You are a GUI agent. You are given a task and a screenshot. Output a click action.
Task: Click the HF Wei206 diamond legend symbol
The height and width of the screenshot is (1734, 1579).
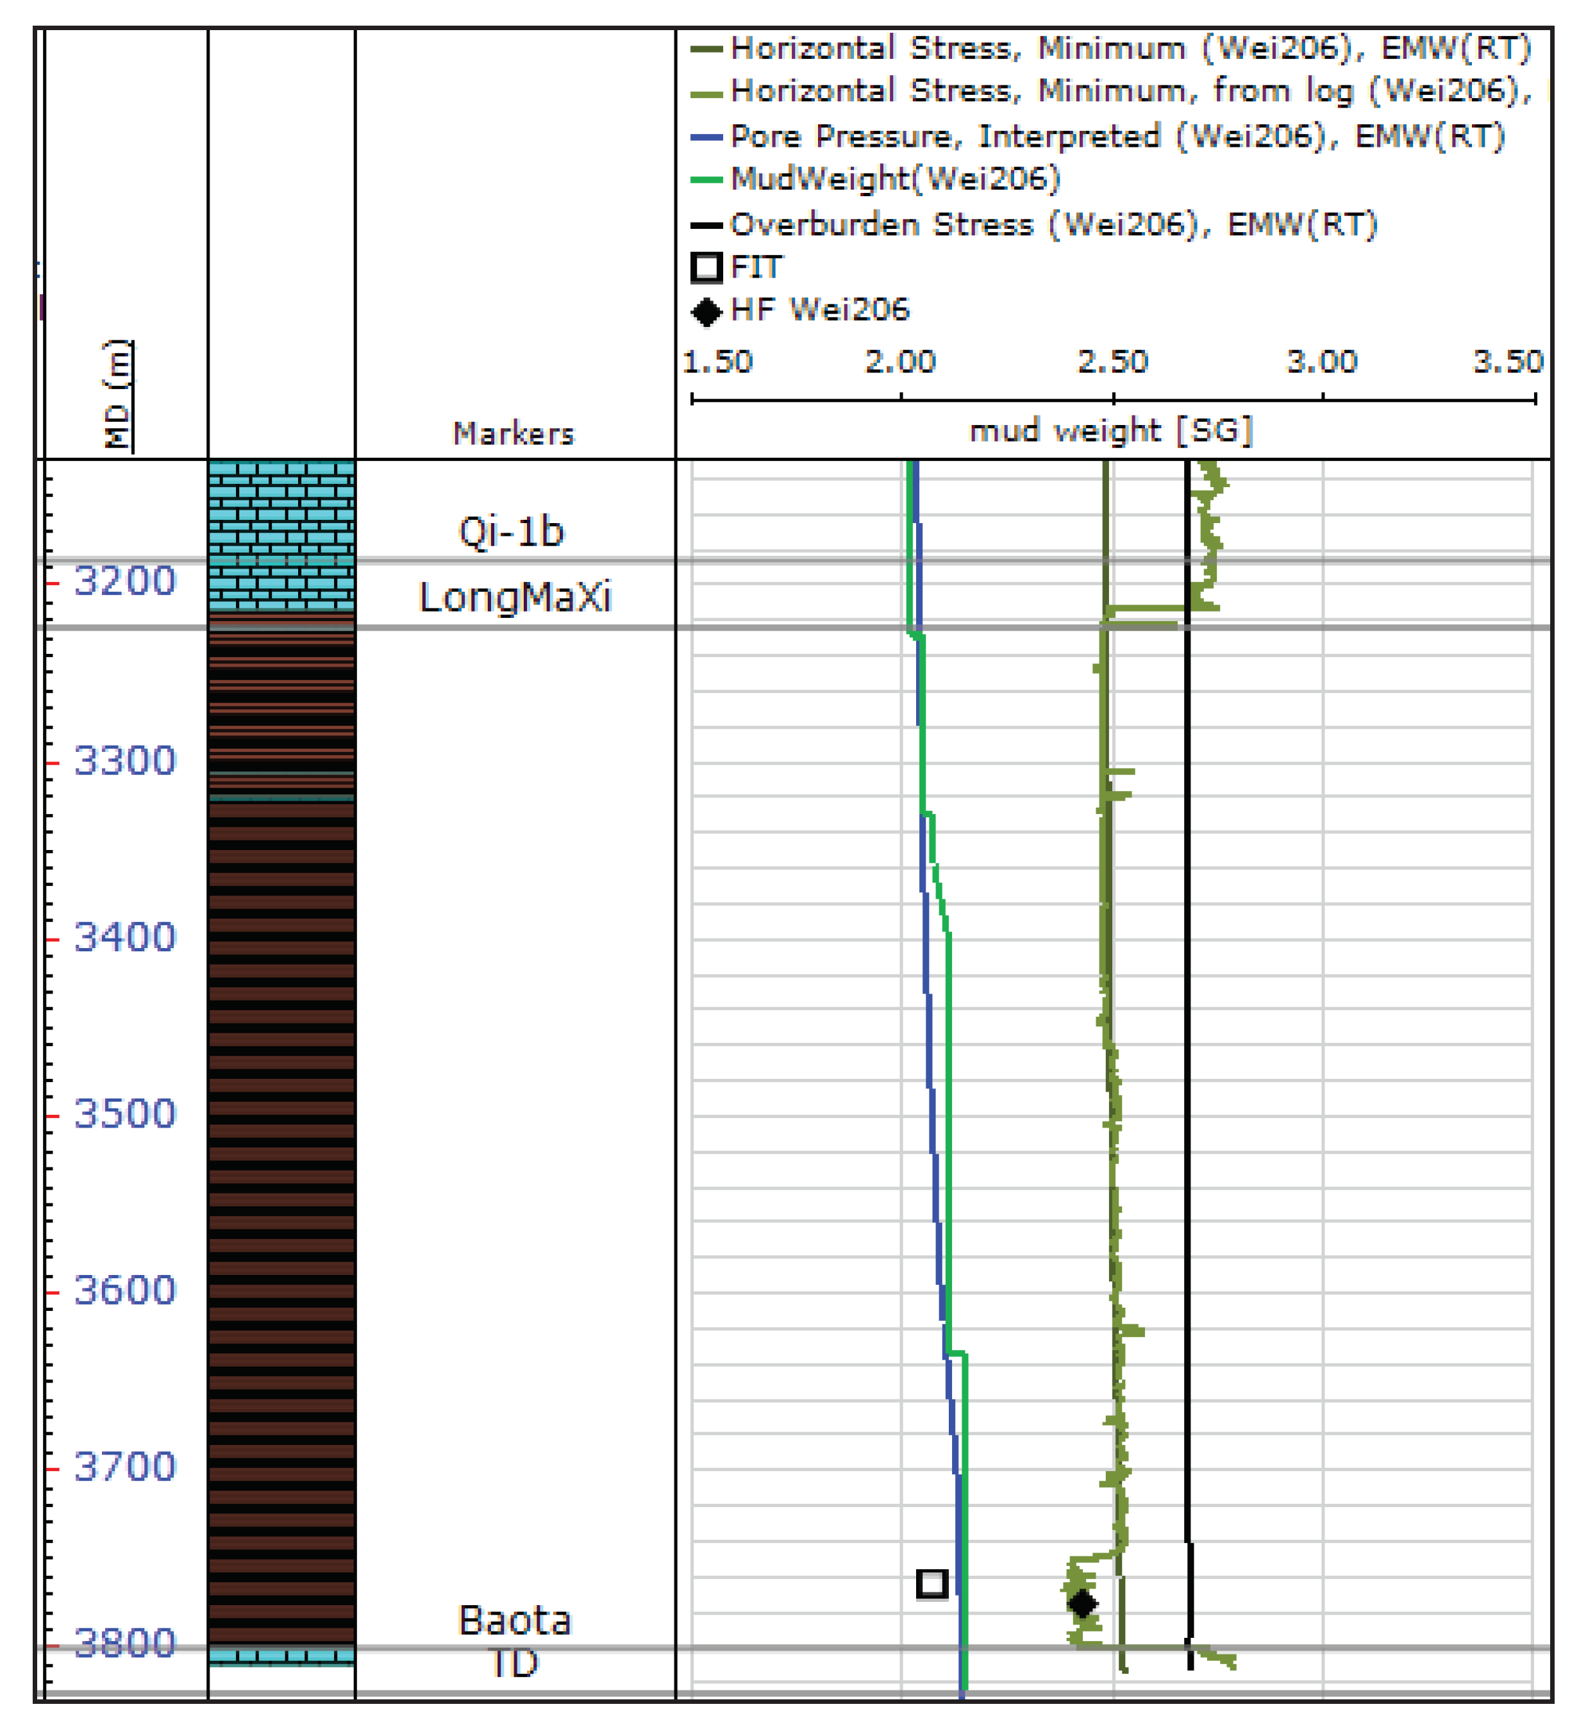click(706, 310)
